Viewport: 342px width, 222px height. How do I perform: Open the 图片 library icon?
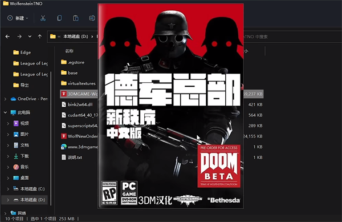pyautogui.click(x=16, y=134)
